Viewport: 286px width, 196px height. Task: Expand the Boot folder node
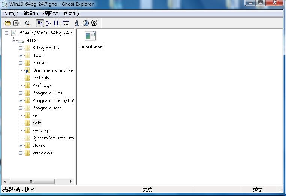21,55
